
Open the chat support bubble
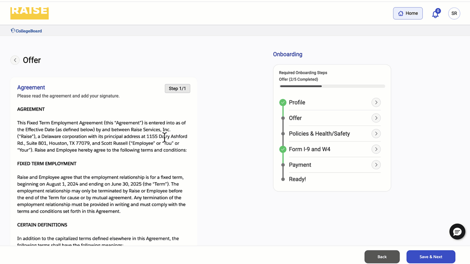coord(457,232)
